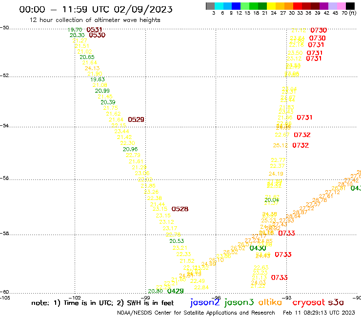Click the 25.12 wave height value
This screenshot has width=361, height=317.
pyautogui.click(x=281, y=145)
